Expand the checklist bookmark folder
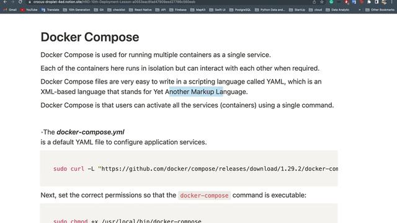The height and width of the screenshot is (223, 397). coord(116,10)
